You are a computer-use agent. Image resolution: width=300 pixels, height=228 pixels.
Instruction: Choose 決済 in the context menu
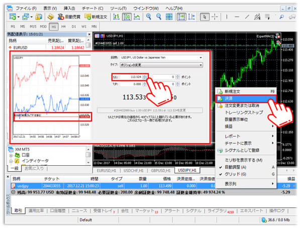point(246,98)
